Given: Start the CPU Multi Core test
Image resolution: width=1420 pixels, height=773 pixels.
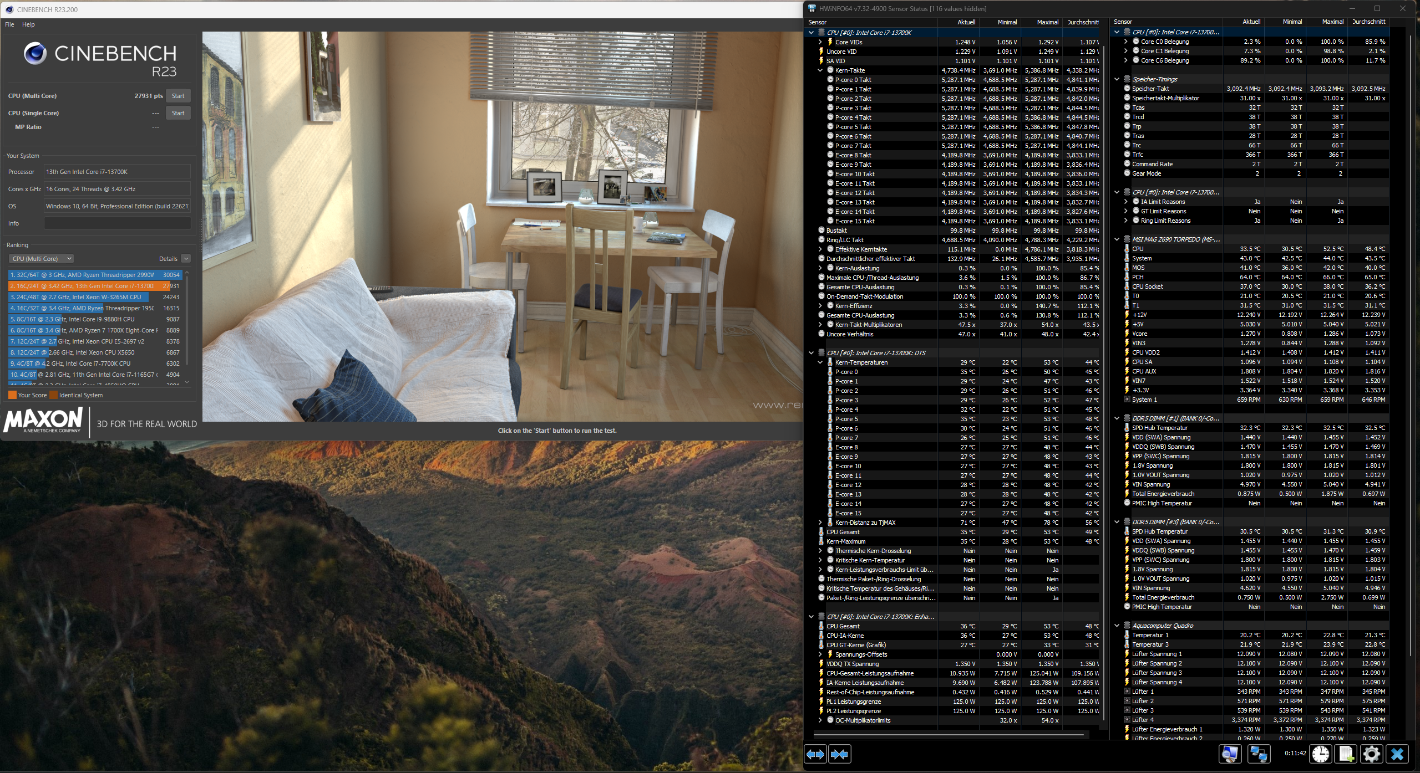Looking at the screenshot, I should pos(177,96).
